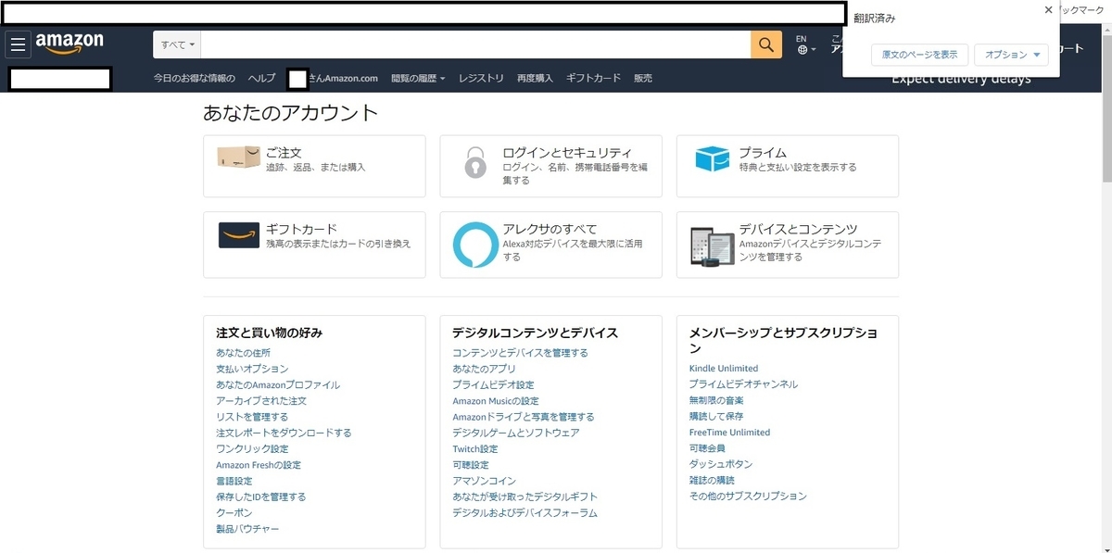Open 無制限の音楽 link
Image resolution: width=1112 pixels, height=553 pixels.
[x=716, y=400]
